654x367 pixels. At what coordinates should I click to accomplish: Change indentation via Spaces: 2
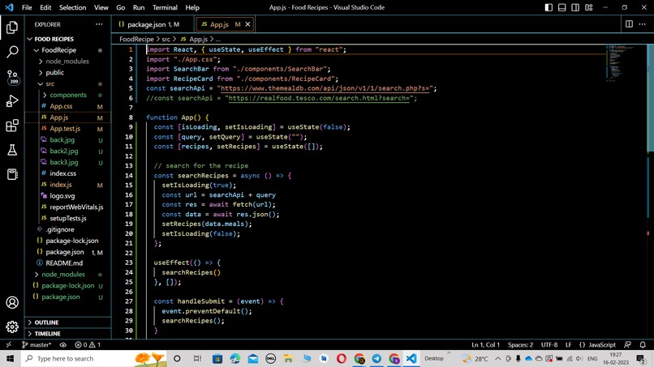point(520,345)
